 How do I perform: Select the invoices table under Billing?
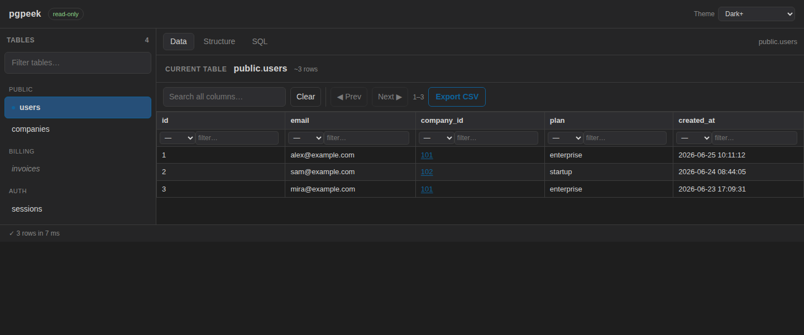point(78,169)
